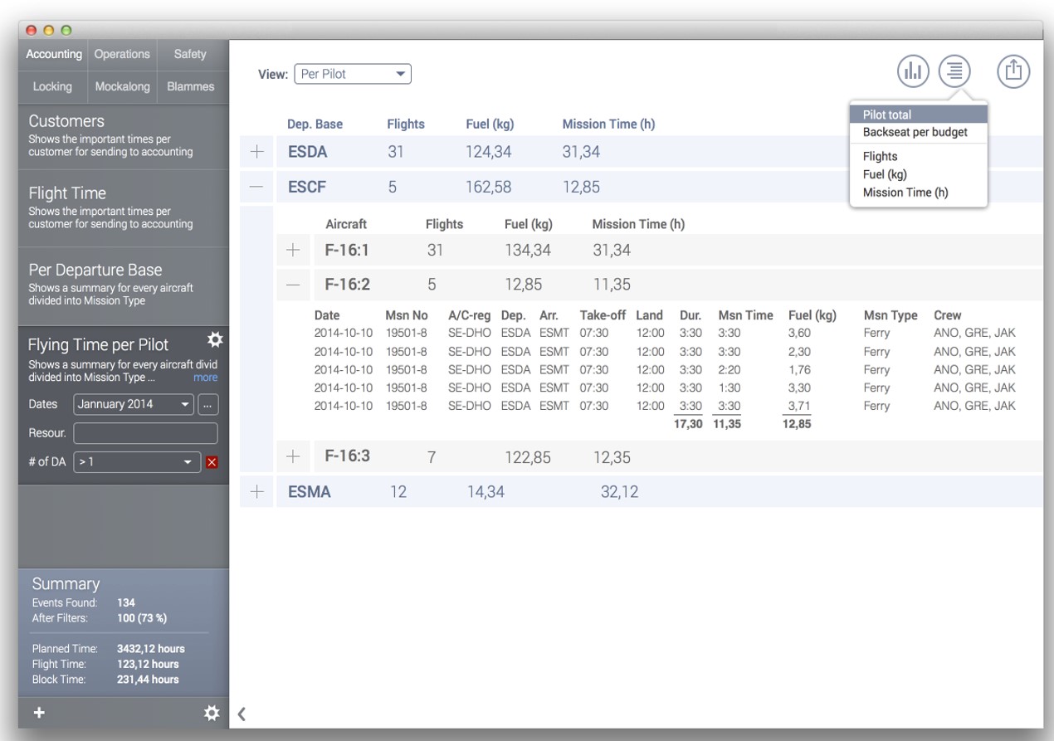Select the flight row with fuel 2,30
1054x741 pixels.
tap(665, 352)
